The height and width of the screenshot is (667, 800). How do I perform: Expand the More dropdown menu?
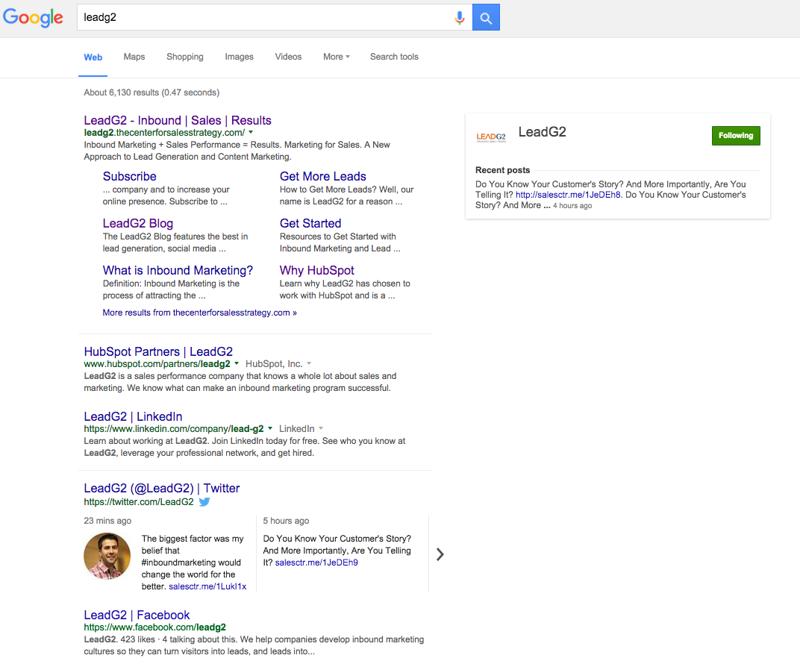point(337,57)
